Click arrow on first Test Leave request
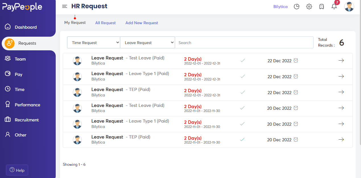 coord(341,61)
